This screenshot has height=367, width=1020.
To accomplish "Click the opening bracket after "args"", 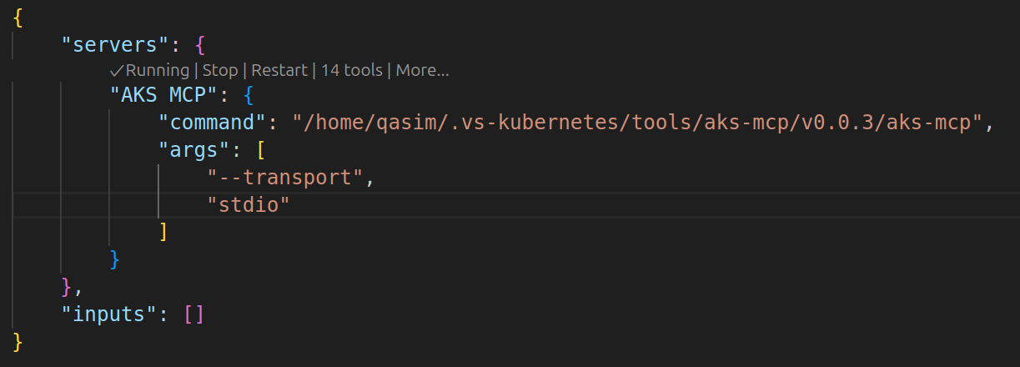I will [x=261, y=150].
